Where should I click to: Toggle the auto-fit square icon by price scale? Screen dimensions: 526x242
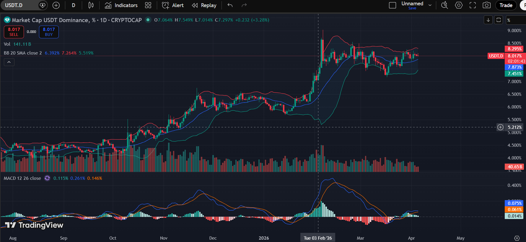pyautogui.click(x=499, y=20)
